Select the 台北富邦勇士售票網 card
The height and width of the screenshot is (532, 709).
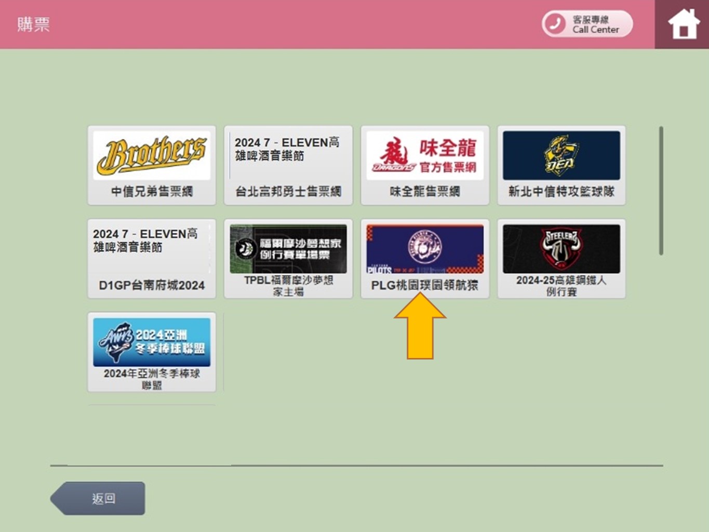pos(288,165)
